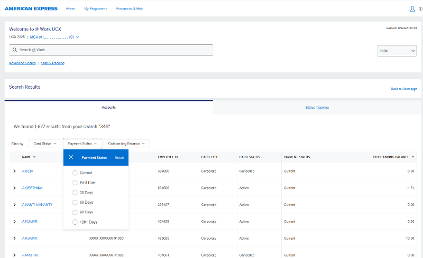Close the Payment Status filter panel
The image size is (423, 258).
click(71, 157)
